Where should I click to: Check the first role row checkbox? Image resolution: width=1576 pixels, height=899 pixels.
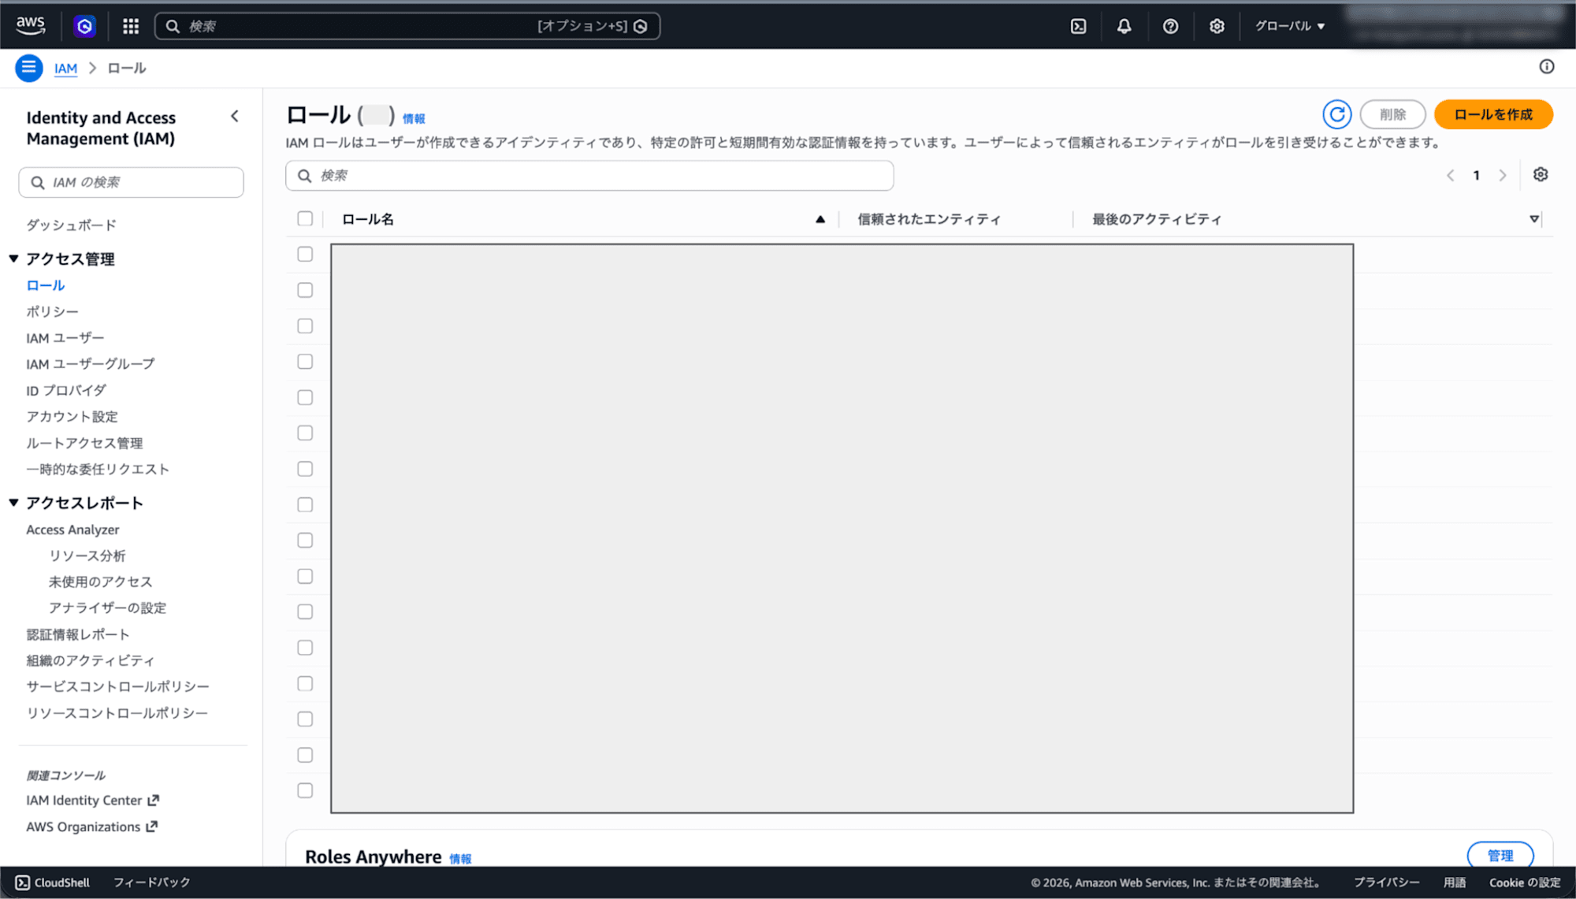pos(305,254)
